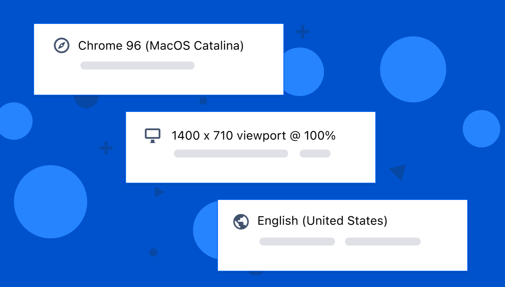The height and width of the screenshot is (287, 505).
Task: Click the compass icon beside Chrome 96
Action: (x=62, y=45)
